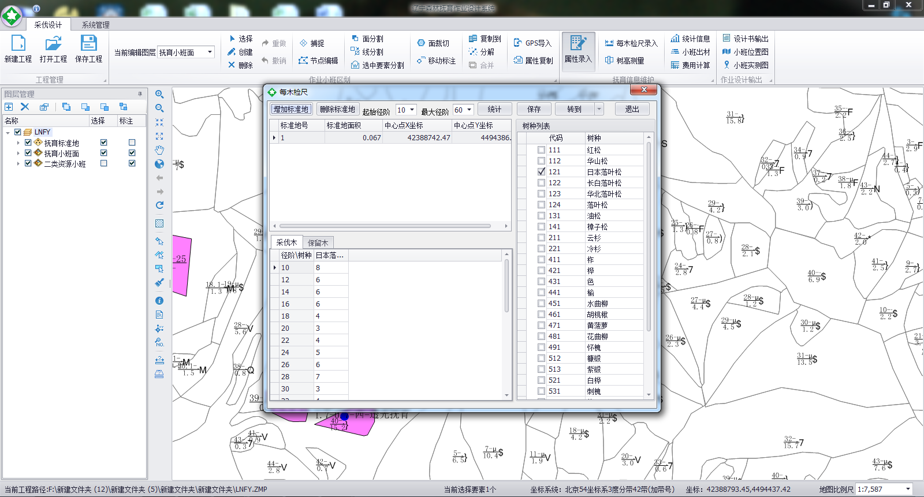This screenshot has width=924, height=497.
Task: Click the cell value 8 for diameter 10
Action: click(331, 268)
